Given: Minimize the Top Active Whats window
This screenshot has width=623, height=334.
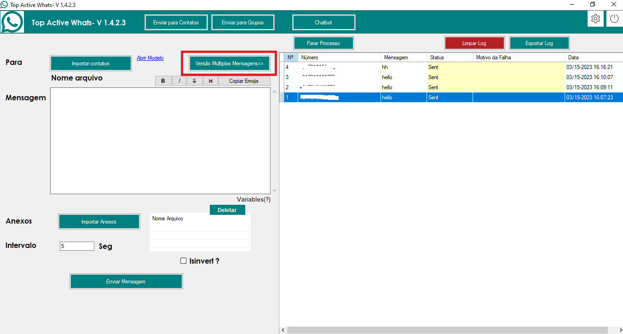Looking at the screenshot, I should tap(571, 5).
